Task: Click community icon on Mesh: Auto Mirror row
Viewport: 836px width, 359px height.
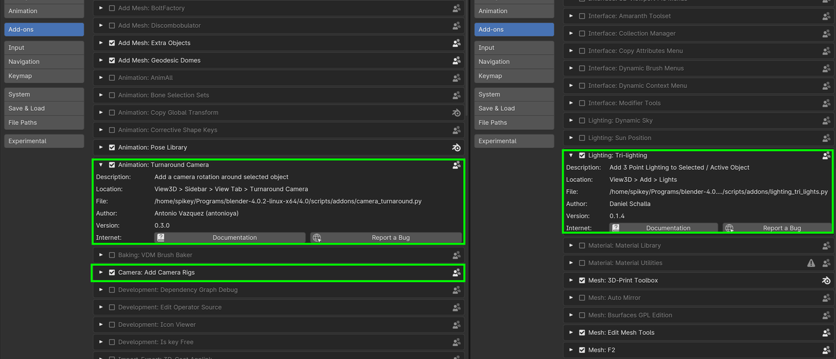Action: pos(826,298)
